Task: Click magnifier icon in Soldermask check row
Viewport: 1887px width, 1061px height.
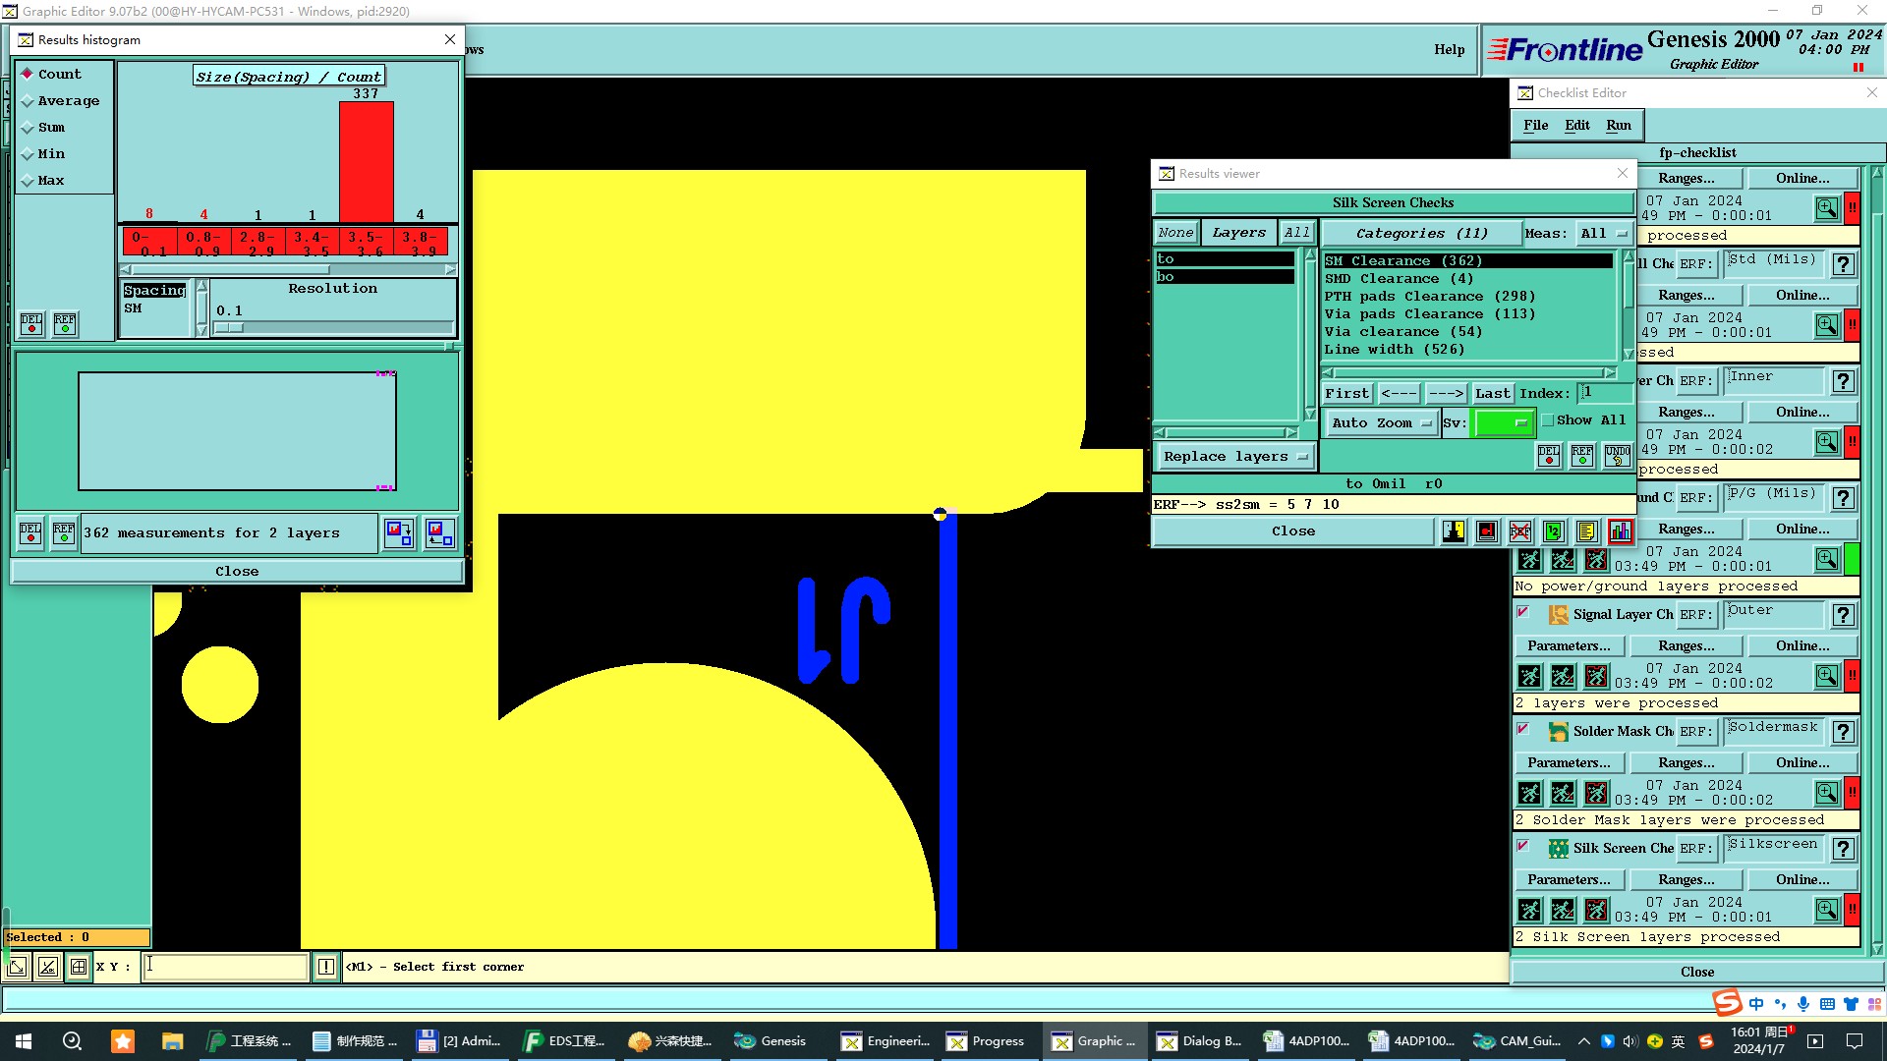Action: point(1826,793)
